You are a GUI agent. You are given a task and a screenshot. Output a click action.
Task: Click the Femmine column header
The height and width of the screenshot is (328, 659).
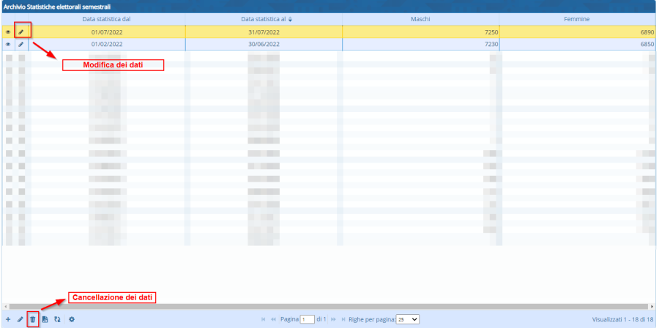pos(577,19)
